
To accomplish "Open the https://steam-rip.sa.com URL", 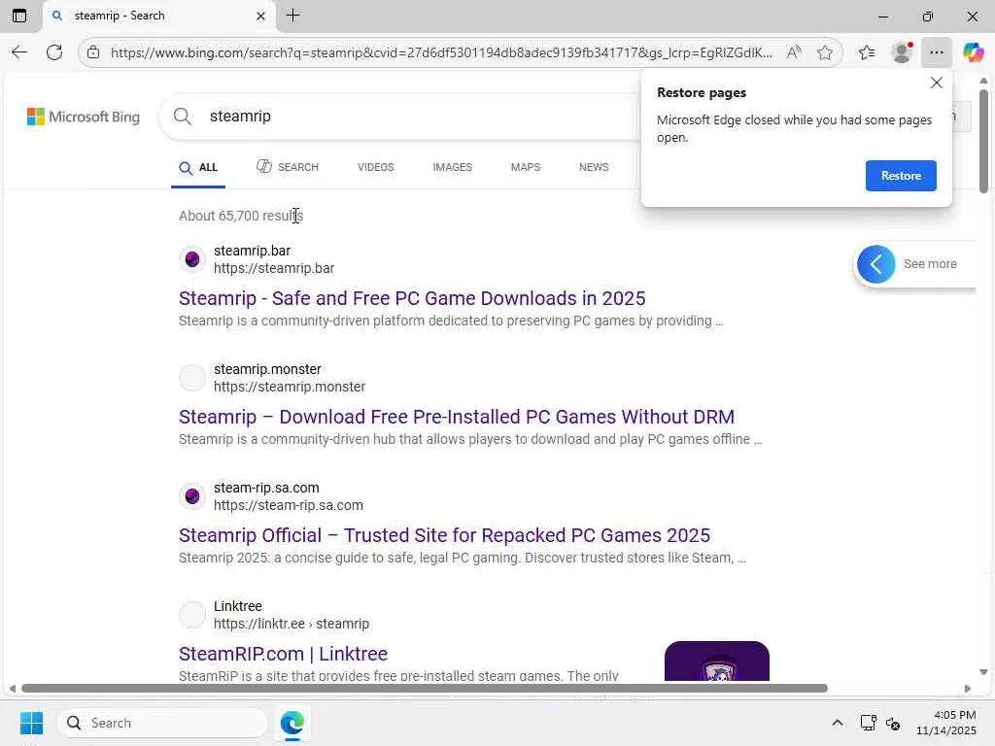I will coord(289,505).
